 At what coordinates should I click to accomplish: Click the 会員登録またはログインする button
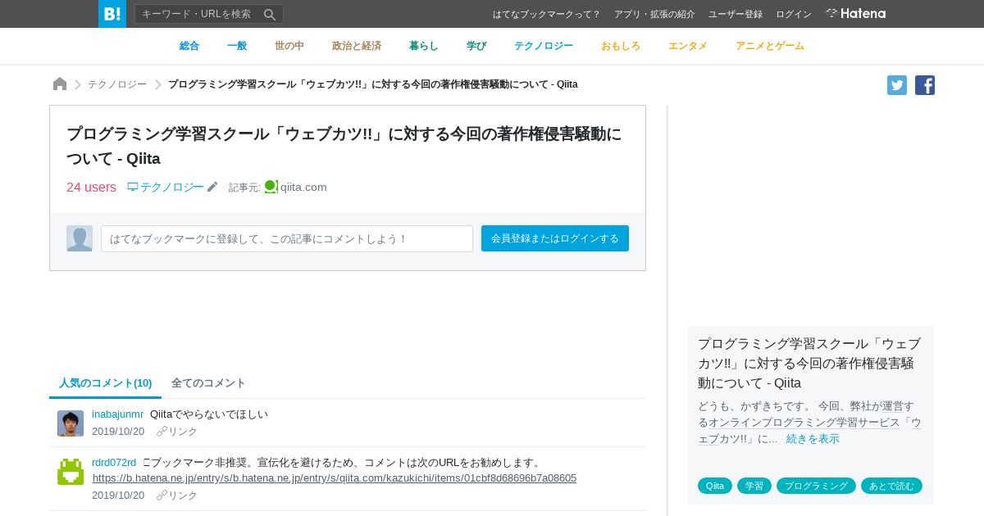pos(555,238)
